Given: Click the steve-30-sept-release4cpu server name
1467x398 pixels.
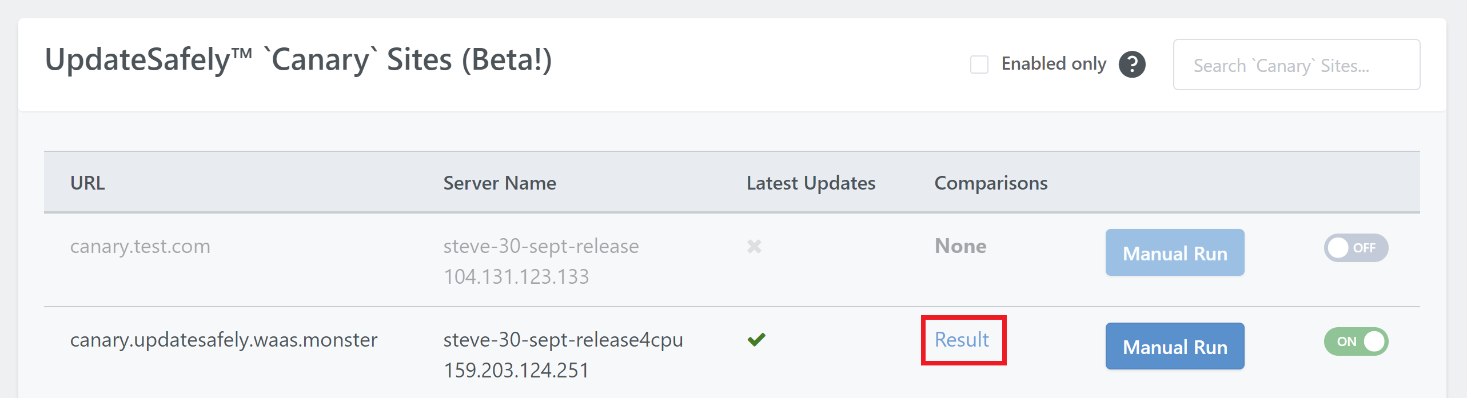Looking at the screenshot, I should (563, 340).
